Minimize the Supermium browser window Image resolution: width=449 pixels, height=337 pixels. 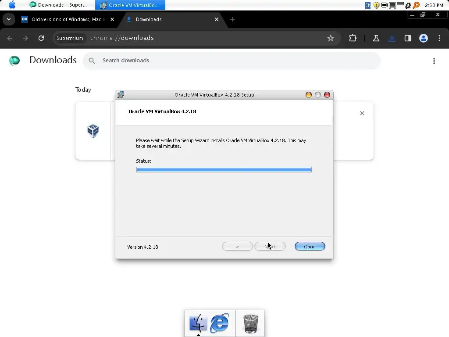coord(412,15)
